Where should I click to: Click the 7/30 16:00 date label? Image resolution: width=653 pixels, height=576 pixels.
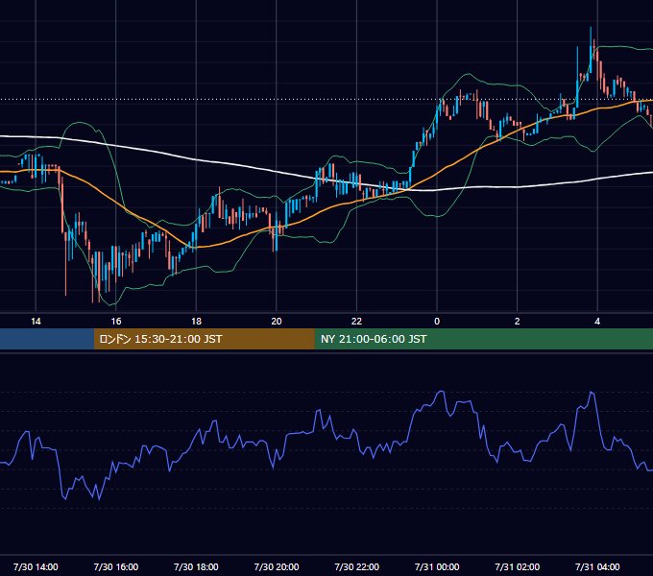[x=116, y=566]
